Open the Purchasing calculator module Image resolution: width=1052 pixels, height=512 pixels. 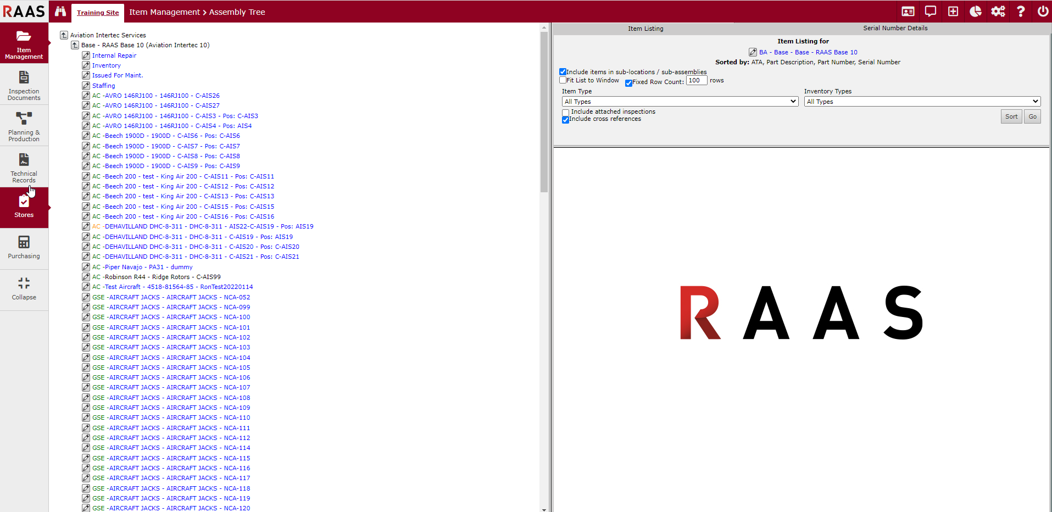[24, 247]
